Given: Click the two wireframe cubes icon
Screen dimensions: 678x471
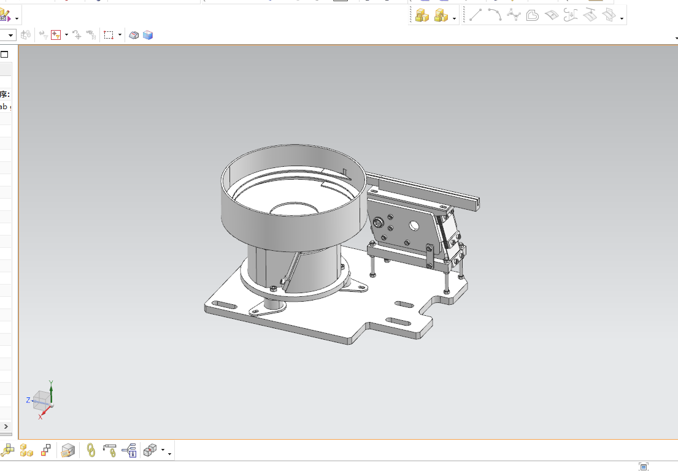Looking at the screenshot, I should click(x=150, y=450).
